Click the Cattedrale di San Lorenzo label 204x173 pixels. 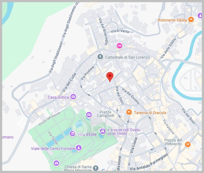[x=127, y=57]
